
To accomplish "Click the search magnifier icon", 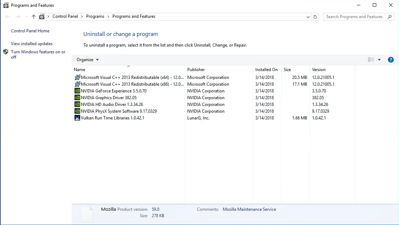I will click(x=389, y=17).
